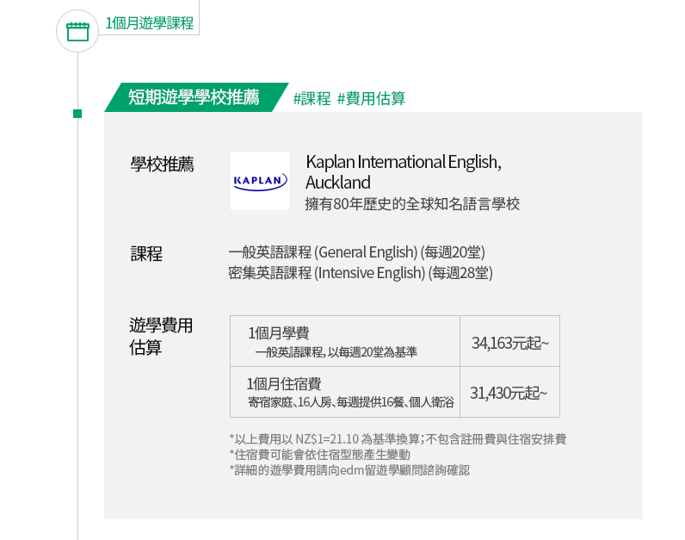The width and height of the screenshot is (685, 540).
Task: Click the Kaplan International English, Auckland title
Action: (404, 172)
